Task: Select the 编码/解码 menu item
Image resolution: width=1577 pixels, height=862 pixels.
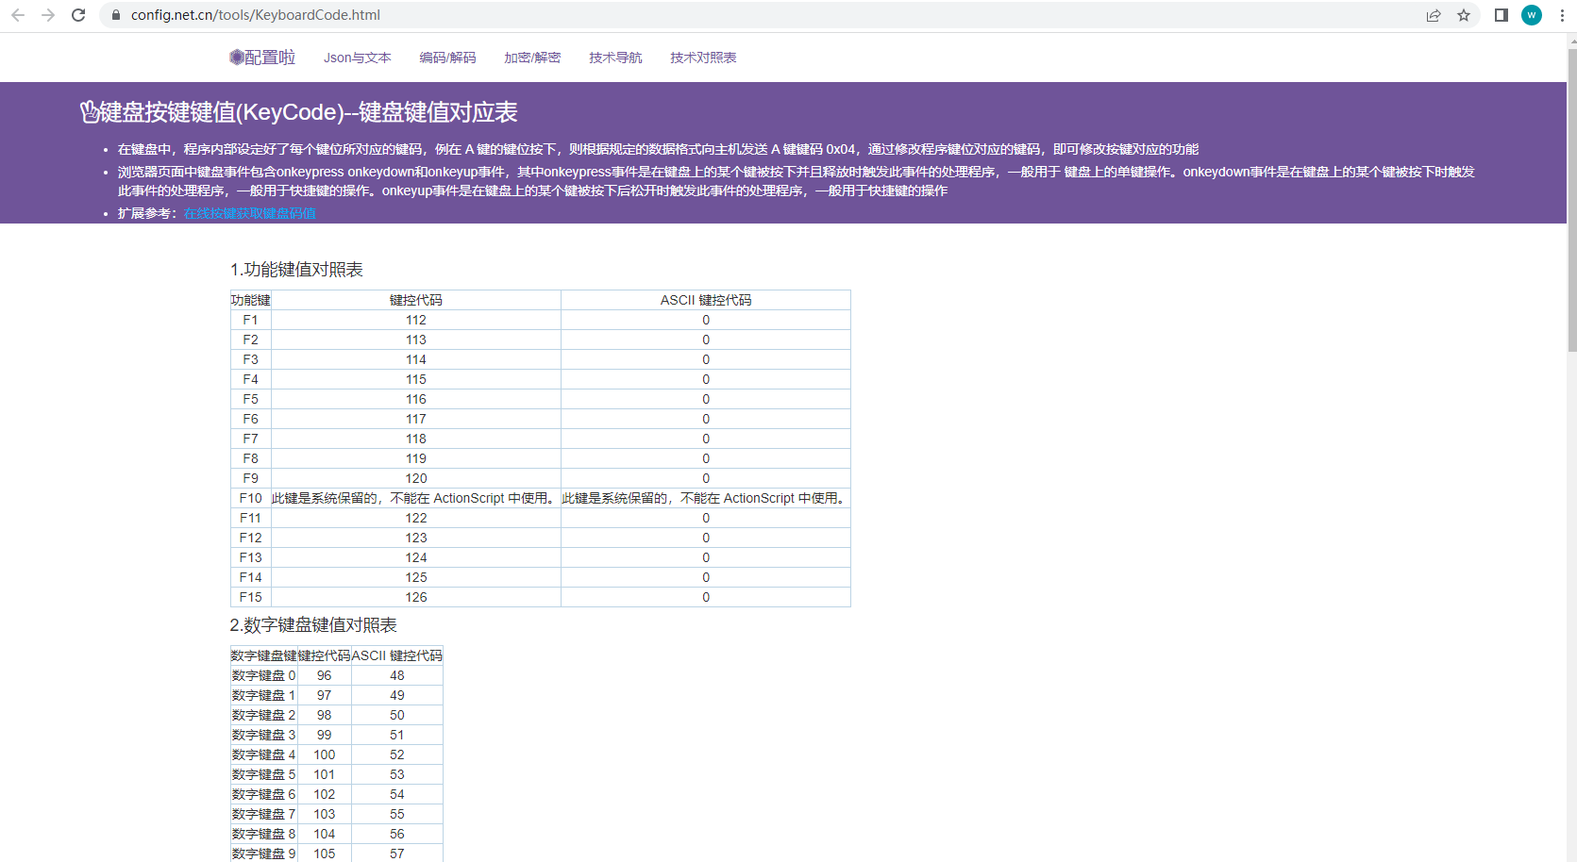Action: (x=447, y=58)
